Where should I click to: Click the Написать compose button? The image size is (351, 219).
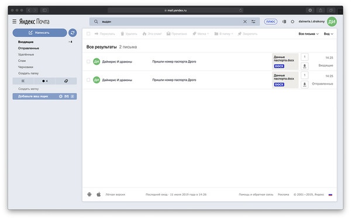click(40, 33)
